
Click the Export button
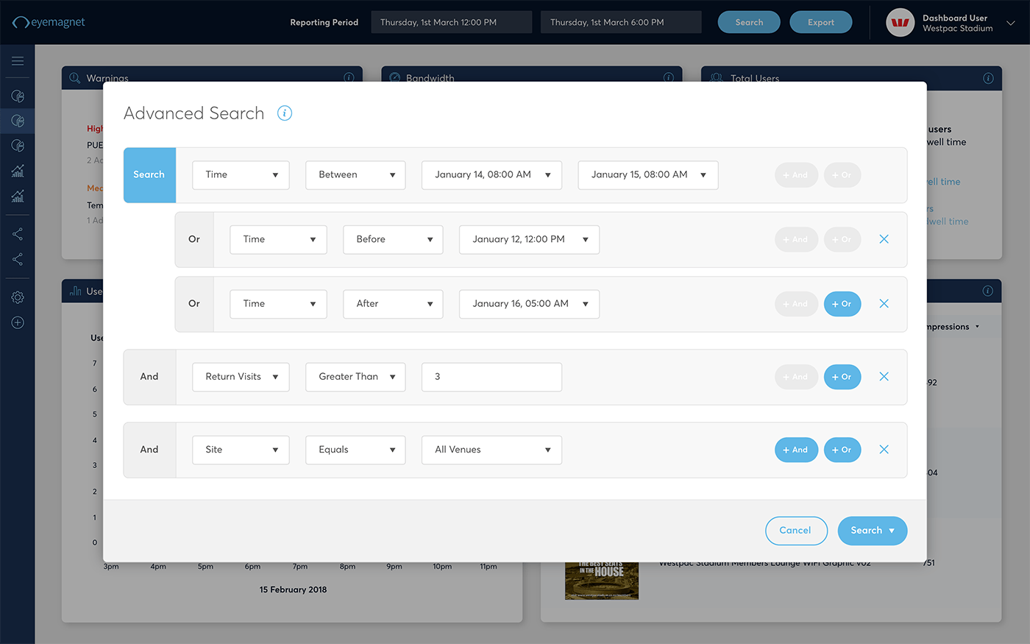821,22
